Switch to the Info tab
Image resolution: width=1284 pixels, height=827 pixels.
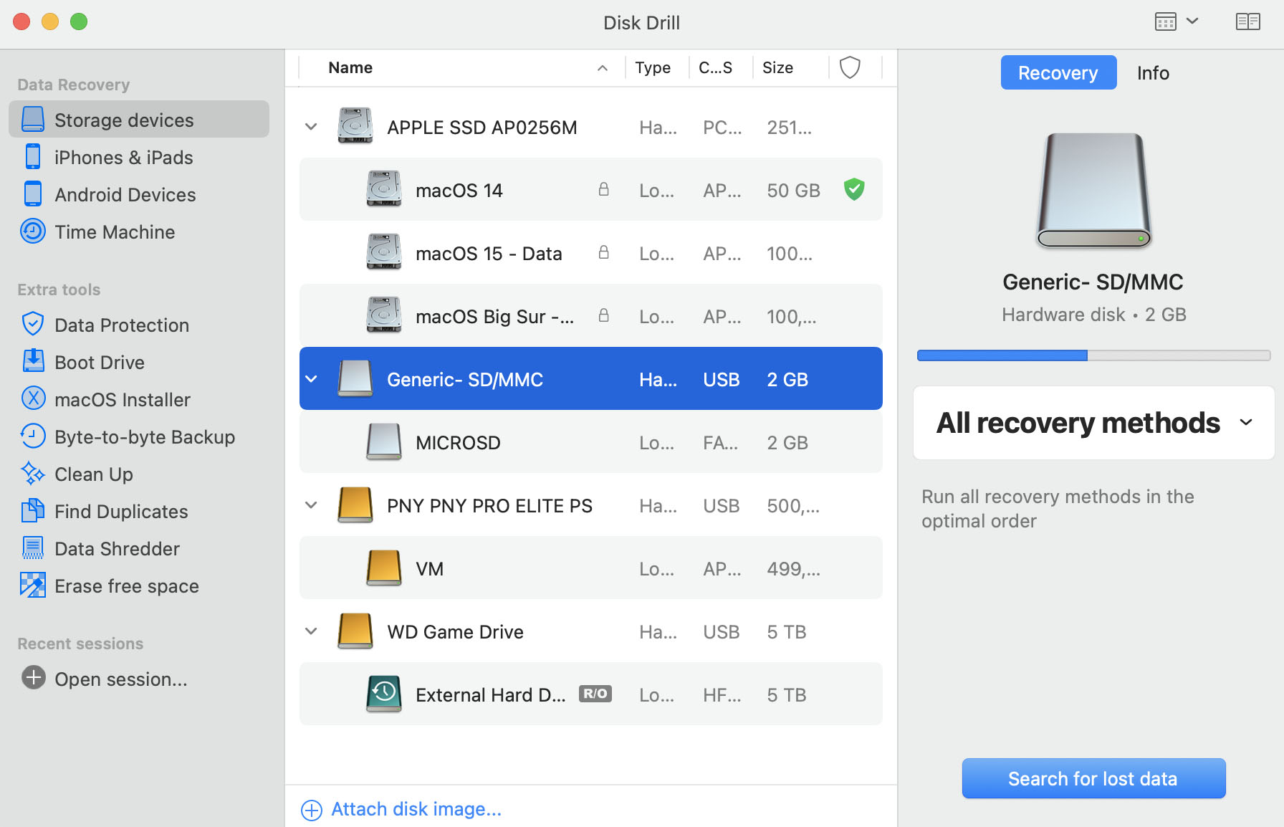(x=1153, y=72)
